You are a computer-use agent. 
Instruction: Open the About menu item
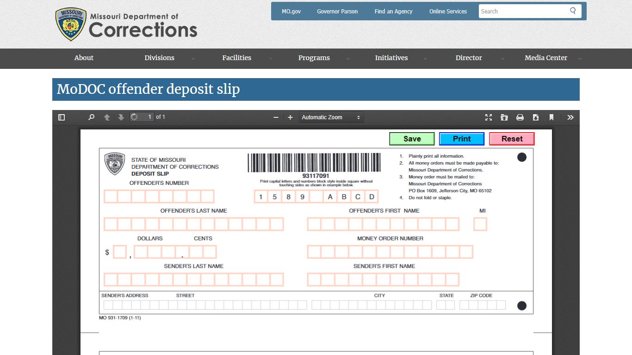pyautogui.click(x=84, y=58)
